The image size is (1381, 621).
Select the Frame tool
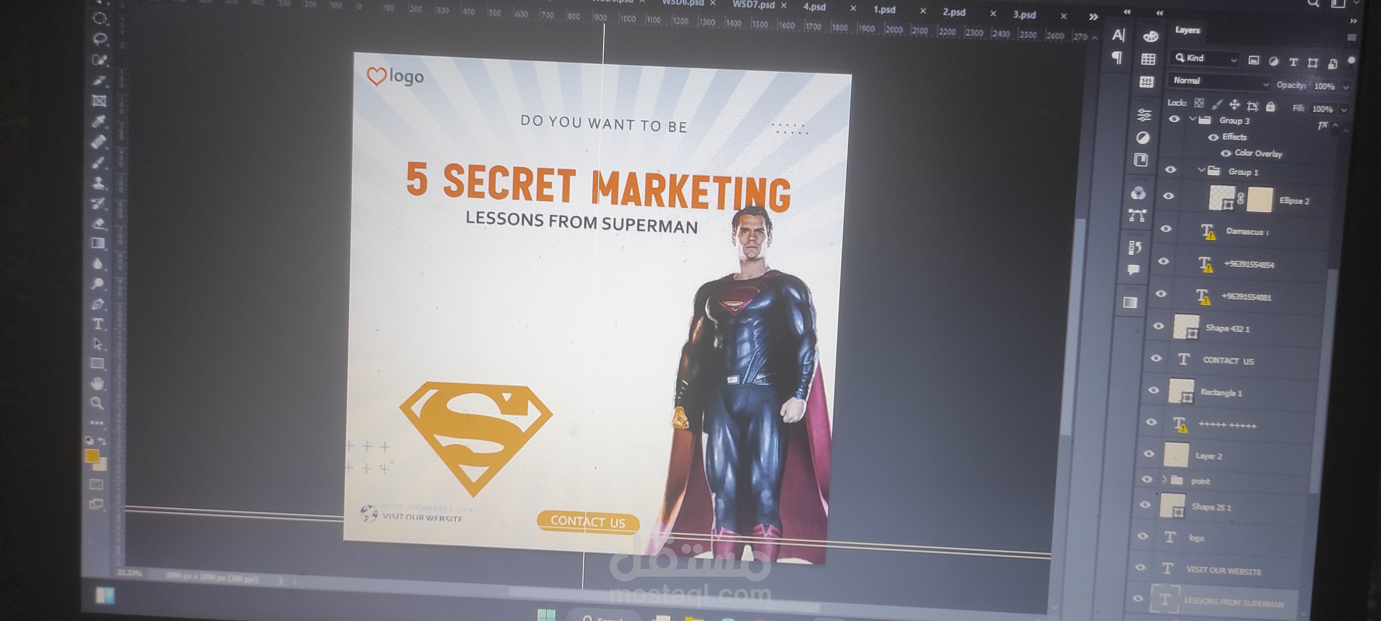pyautogui.click(x=99, y=101)
